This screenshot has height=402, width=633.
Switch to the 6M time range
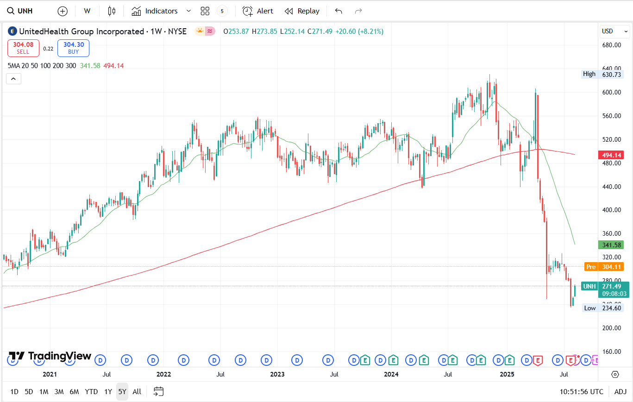74,392
